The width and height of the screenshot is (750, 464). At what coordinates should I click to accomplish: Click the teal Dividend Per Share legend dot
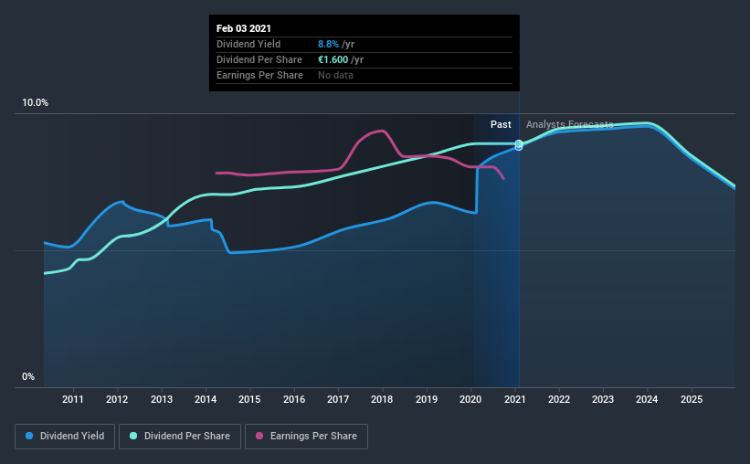[x=133, y=436]
